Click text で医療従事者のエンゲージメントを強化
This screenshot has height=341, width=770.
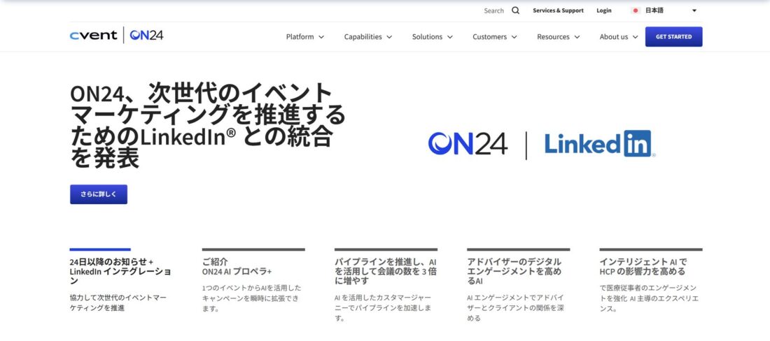coord(649,298)
